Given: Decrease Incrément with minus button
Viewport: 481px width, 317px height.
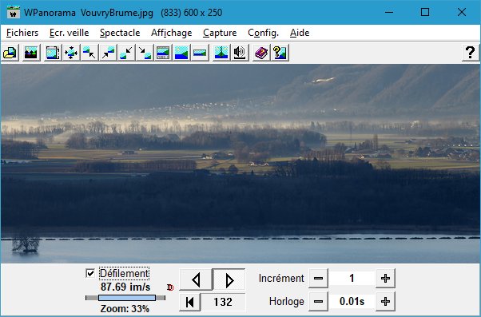Looking at the screenshot, I should [318, 279].
